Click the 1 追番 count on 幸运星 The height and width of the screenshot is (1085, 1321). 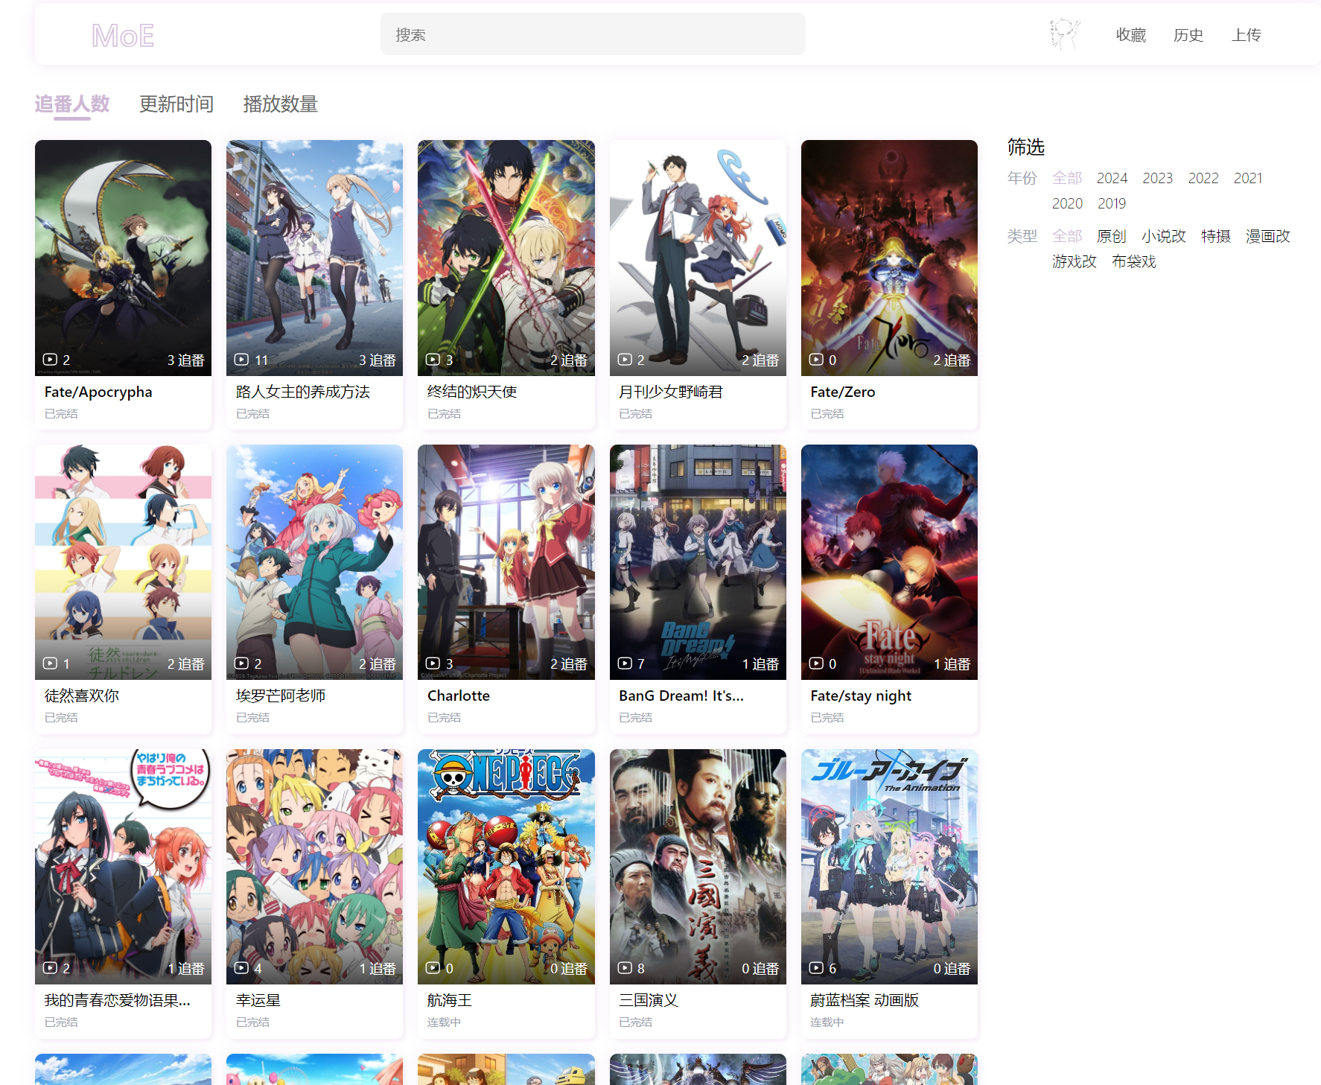tap(378, 969)
